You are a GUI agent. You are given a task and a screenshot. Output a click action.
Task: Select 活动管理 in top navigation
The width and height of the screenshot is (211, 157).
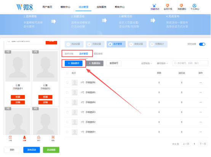83,7
